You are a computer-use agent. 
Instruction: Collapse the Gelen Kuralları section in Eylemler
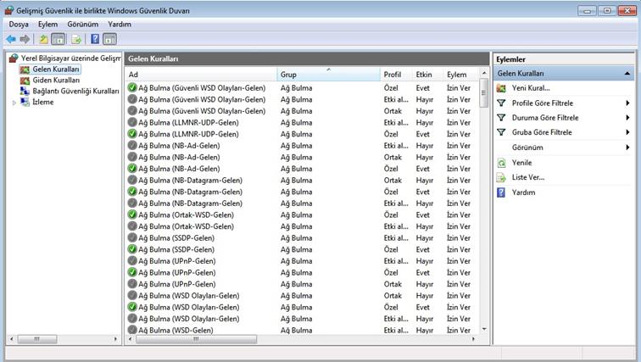click(x=627, y=74)
